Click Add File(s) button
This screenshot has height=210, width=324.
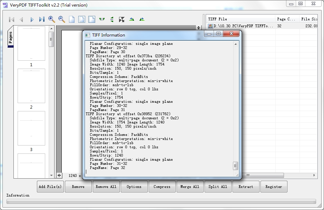[50, 187]
